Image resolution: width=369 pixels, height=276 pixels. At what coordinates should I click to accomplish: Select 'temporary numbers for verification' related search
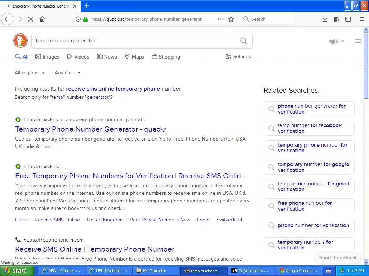tap(309, 245)
